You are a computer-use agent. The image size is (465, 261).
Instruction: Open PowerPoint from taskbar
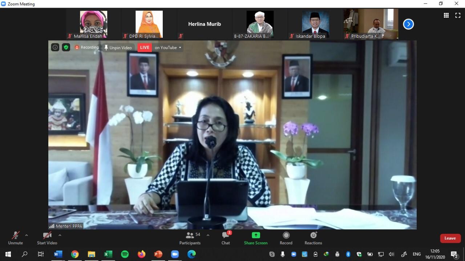click(x=158, y=254)
